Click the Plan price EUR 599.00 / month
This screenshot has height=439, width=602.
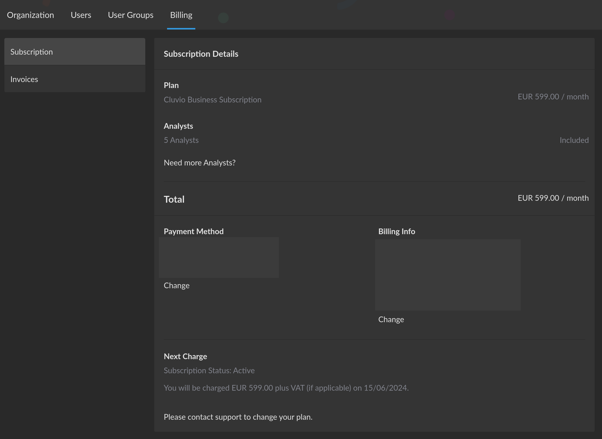coord(553,97)
